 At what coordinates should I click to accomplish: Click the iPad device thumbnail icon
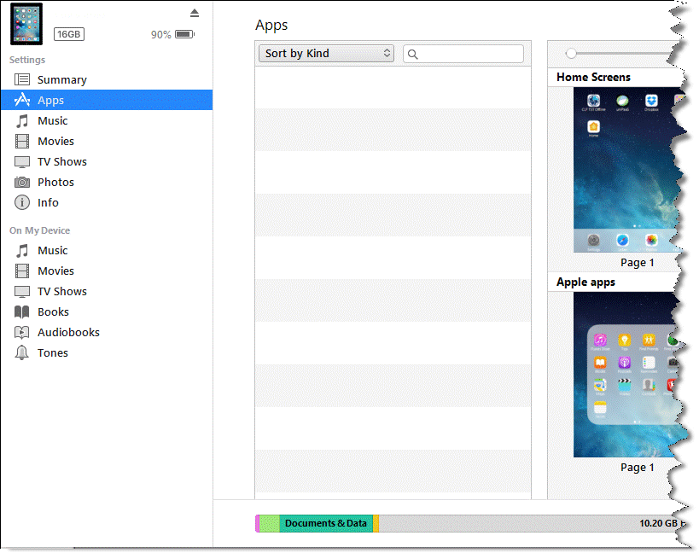pos(26,24)
